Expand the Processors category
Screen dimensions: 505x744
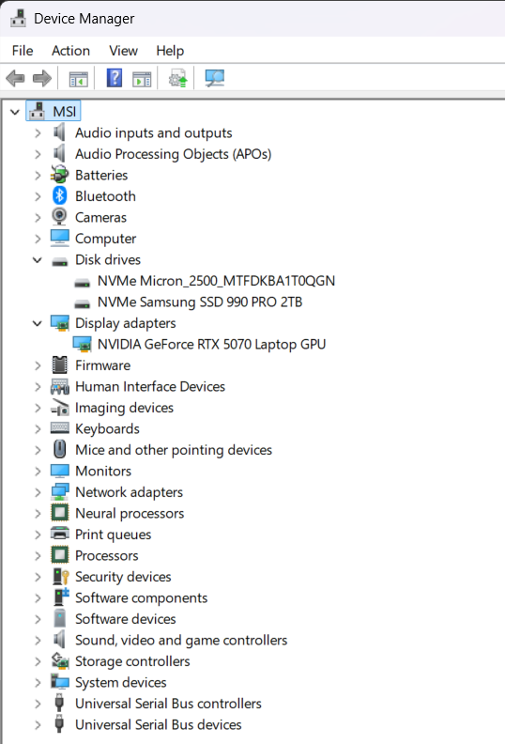38,556
